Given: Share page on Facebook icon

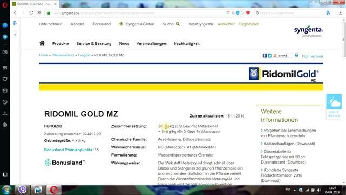Looking at the screenshot, I should coord(264,56).
